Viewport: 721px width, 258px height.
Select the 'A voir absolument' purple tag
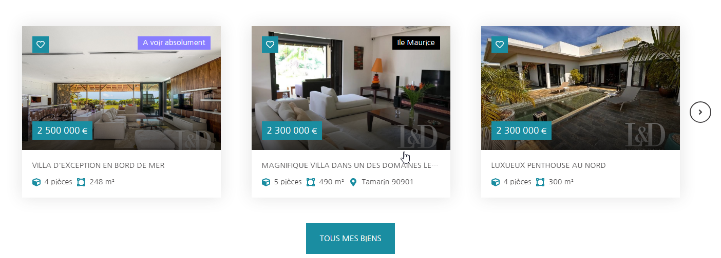tap(174, 43)
